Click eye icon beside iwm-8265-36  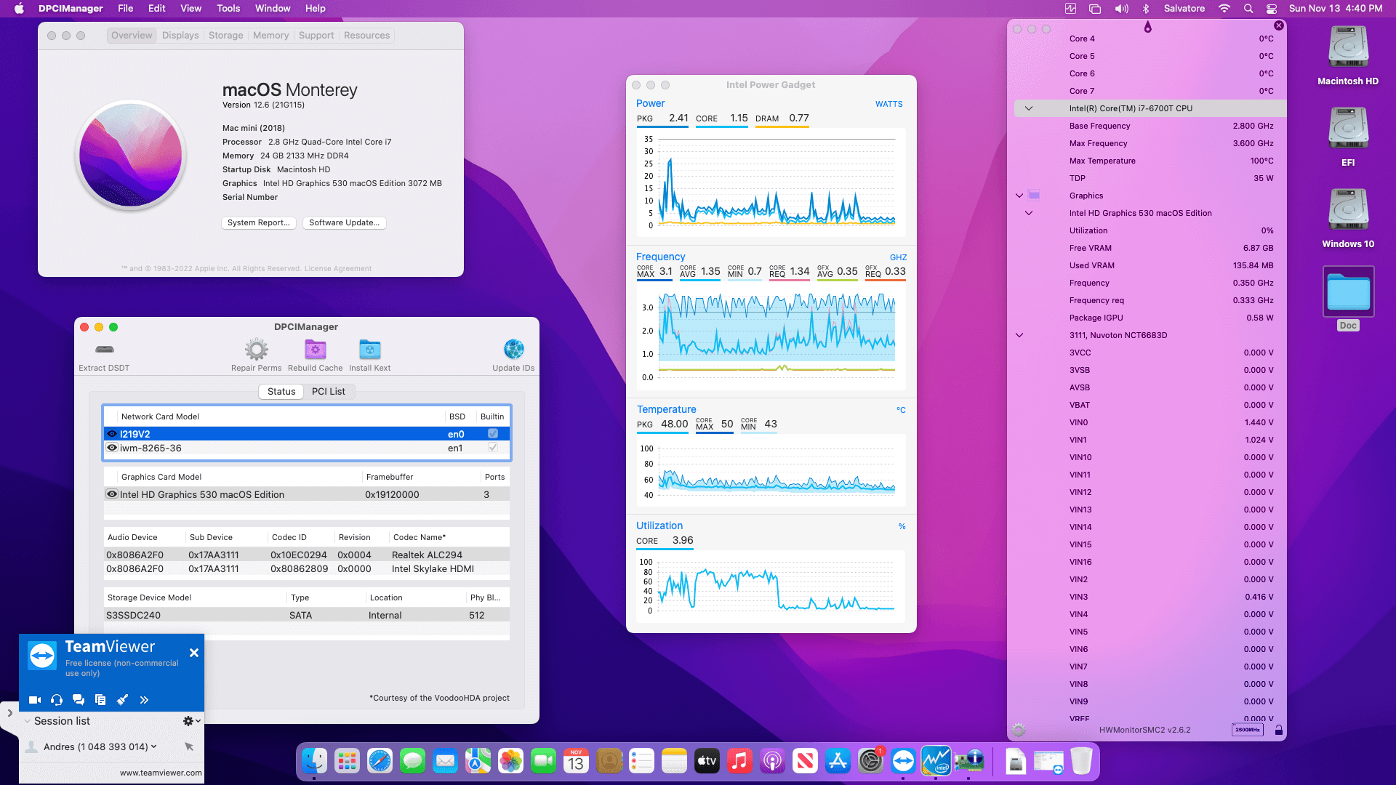click(x=112, y=448)
